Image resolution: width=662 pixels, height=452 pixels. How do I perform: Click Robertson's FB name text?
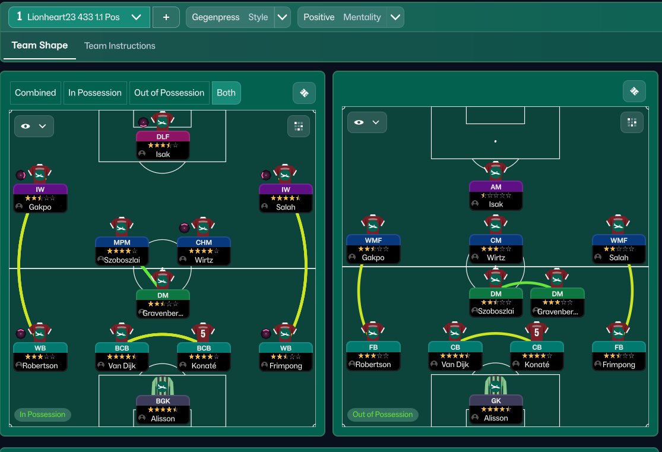[373, 364]
